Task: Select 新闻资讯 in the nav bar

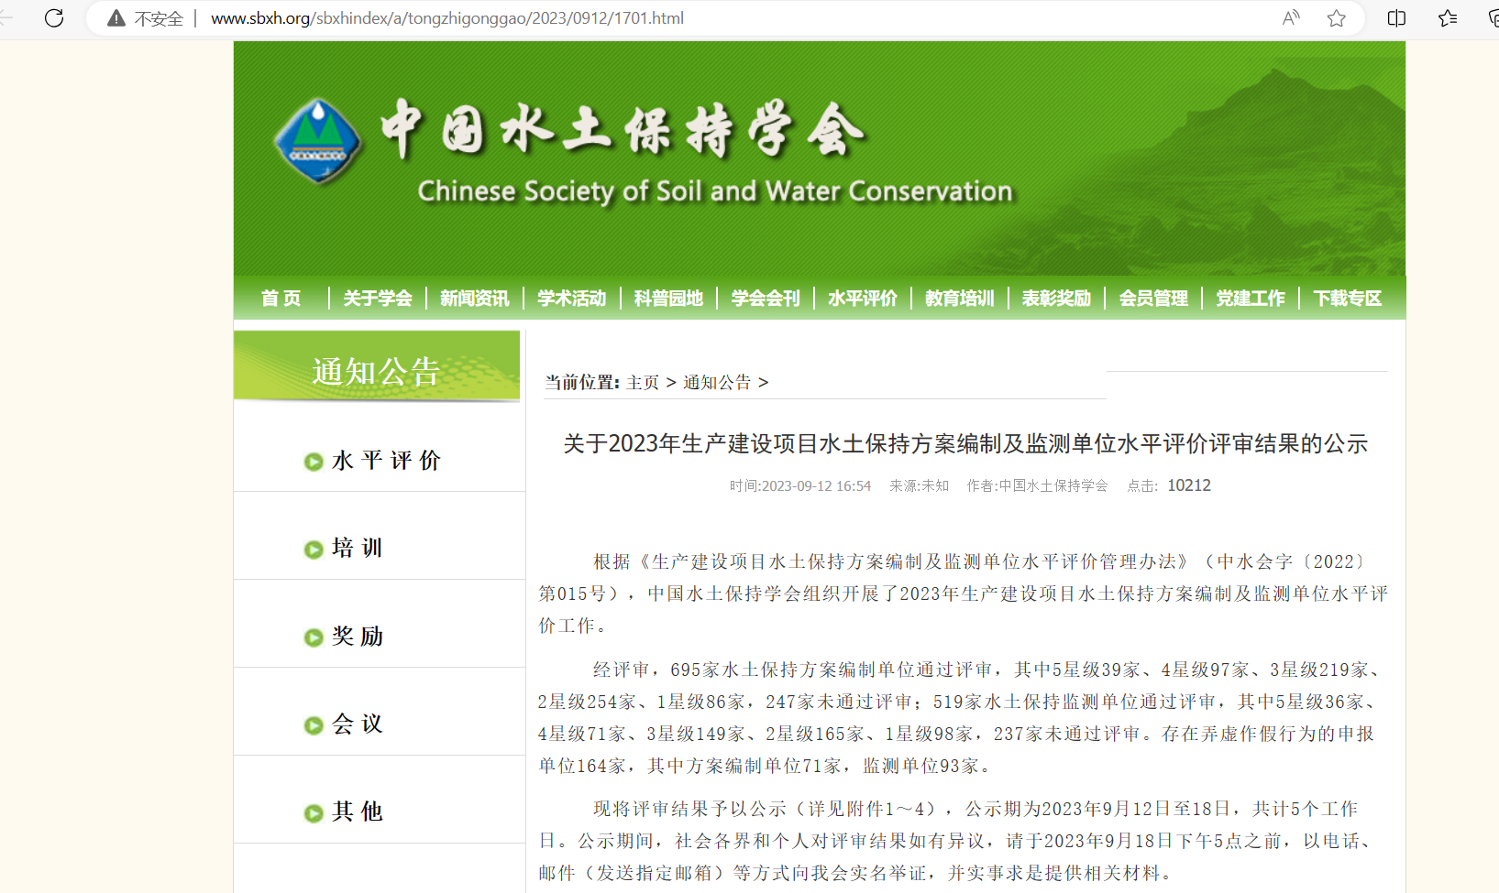Action: pyautogui.click(x=474, y=299)
